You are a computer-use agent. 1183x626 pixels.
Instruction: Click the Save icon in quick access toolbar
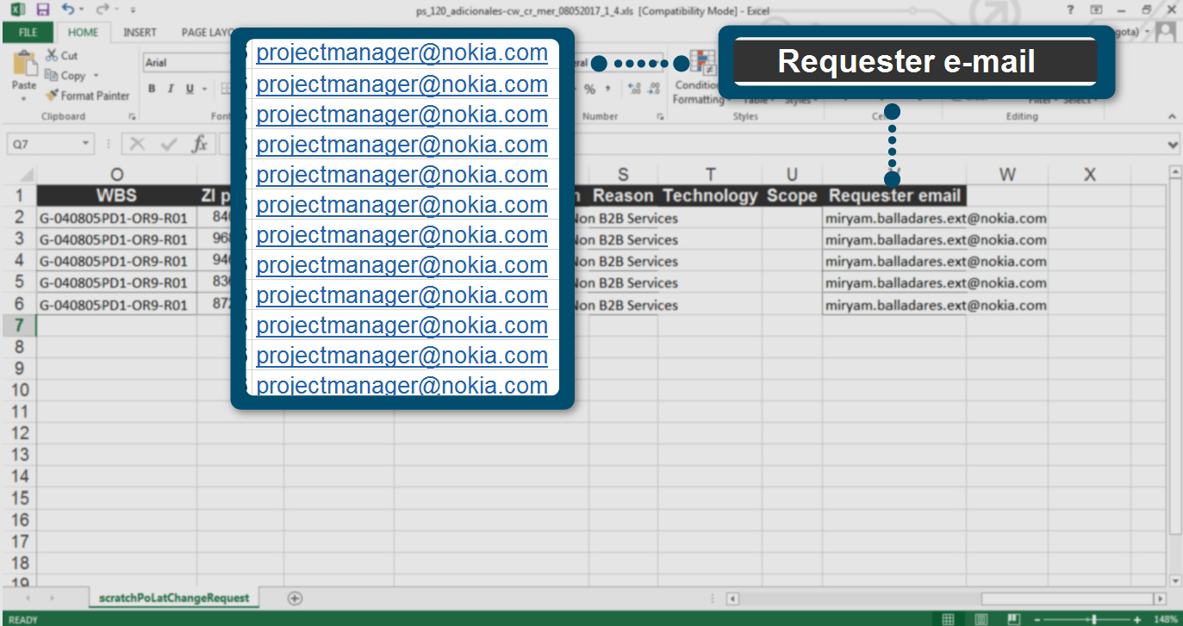pos(43,10)
